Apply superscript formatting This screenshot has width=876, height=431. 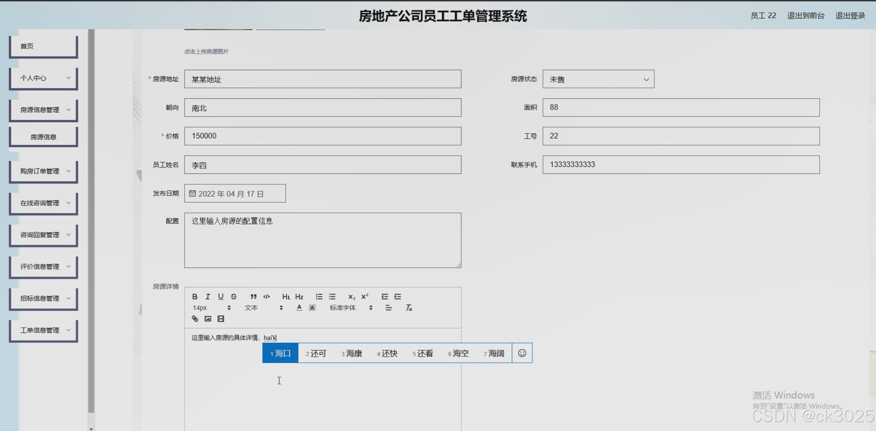365,297
